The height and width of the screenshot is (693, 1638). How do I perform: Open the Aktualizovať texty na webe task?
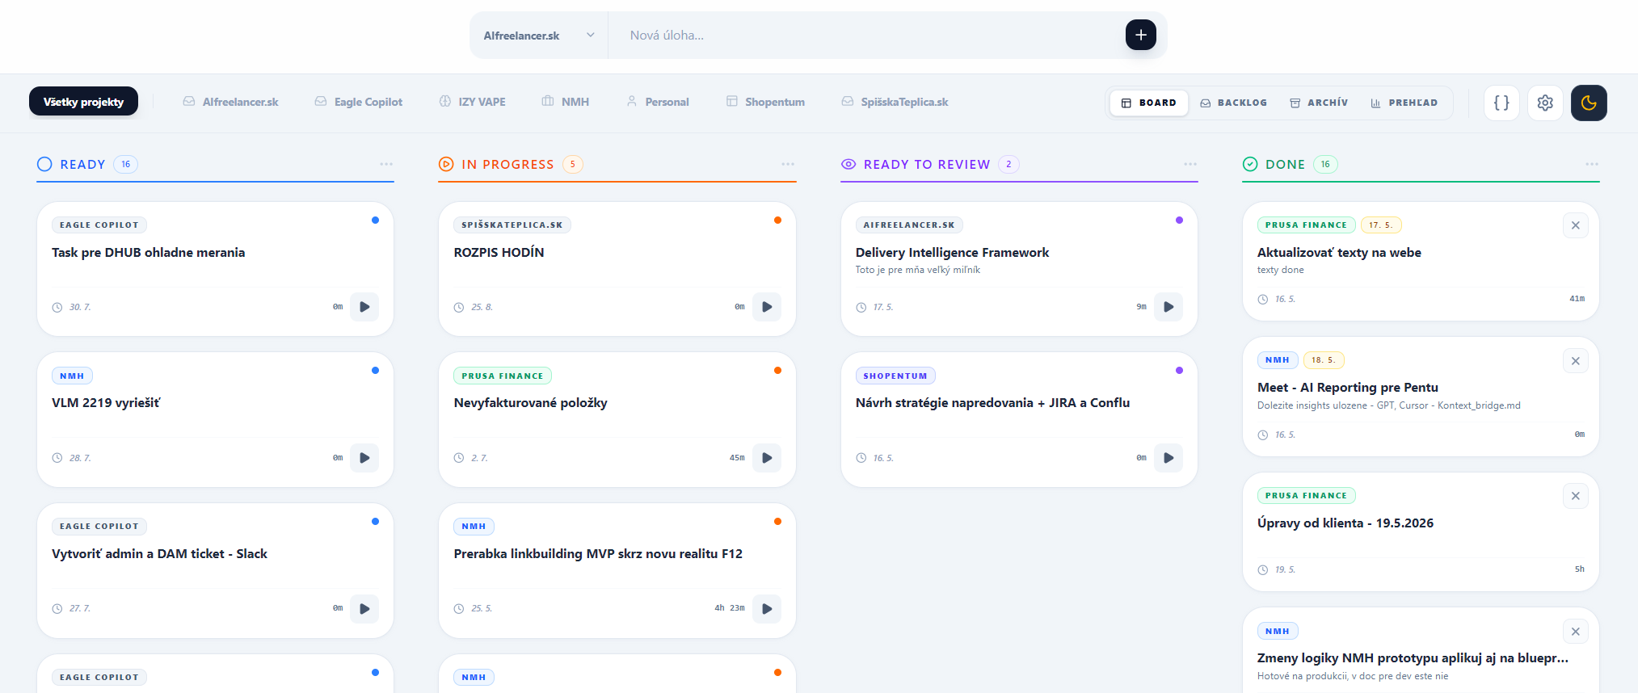click(x=1339, y=253)
